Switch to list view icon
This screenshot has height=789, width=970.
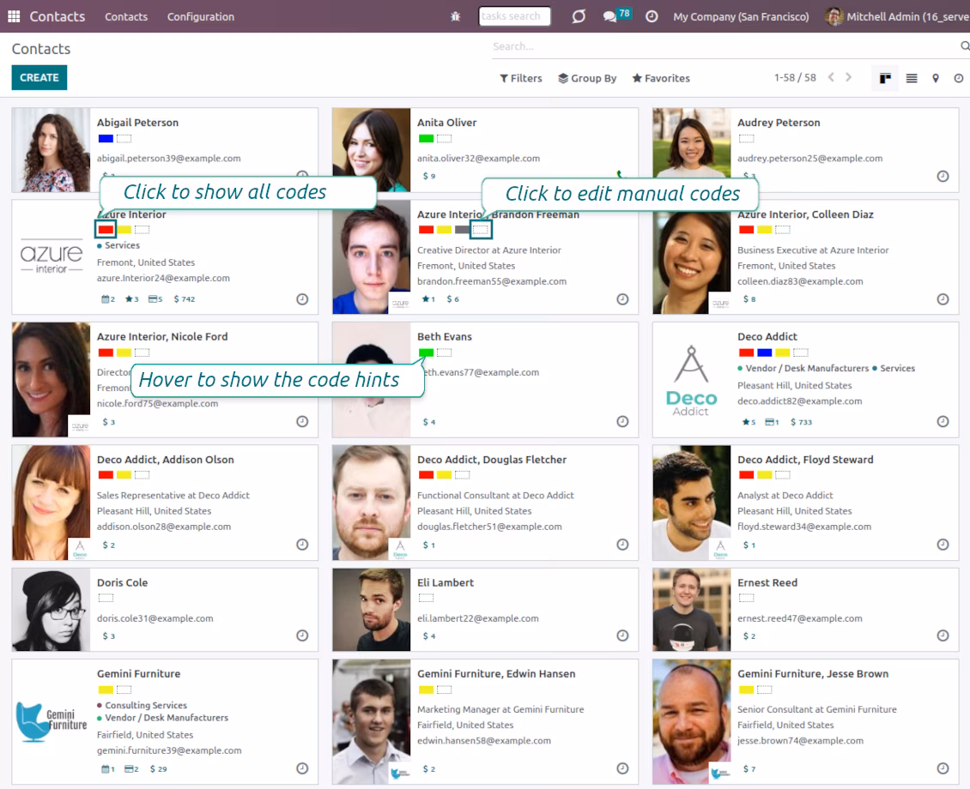912,78
